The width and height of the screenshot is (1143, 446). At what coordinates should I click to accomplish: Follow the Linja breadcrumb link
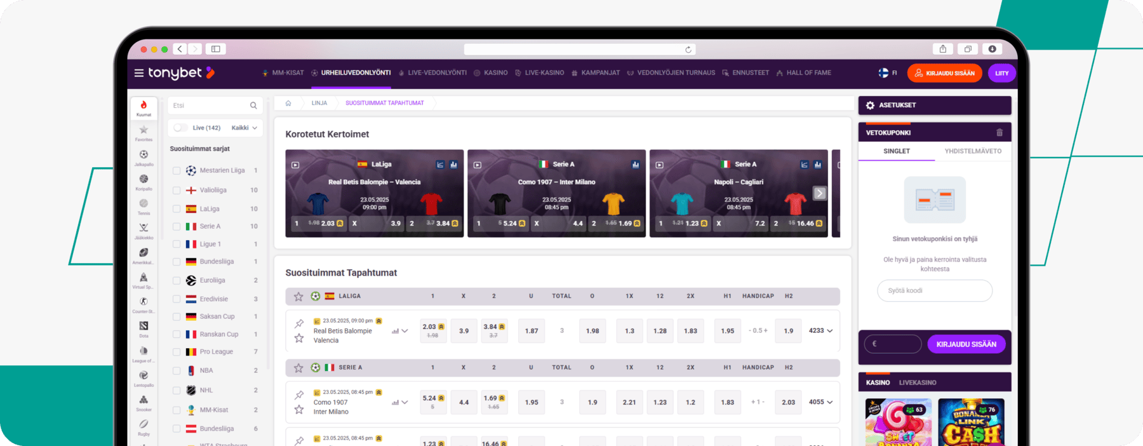point(319,103)
